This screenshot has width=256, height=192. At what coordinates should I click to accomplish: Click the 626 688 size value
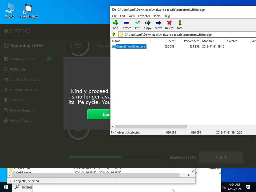(169, 46)
